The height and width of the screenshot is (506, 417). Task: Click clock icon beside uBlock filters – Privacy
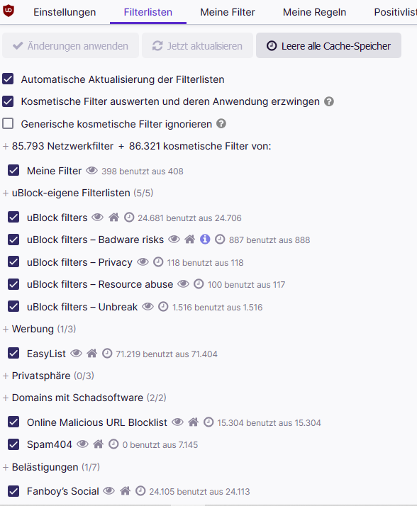158,262
